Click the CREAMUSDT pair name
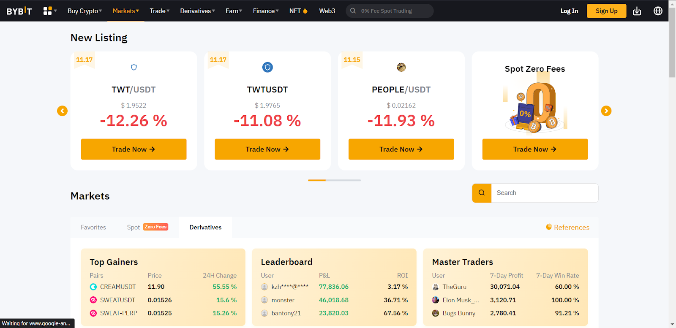The image size is (676, 328). [118, 287]
